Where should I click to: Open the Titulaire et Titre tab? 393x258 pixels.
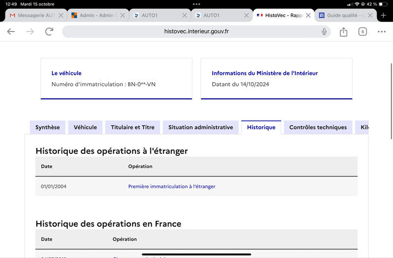[x=133, y=127]
